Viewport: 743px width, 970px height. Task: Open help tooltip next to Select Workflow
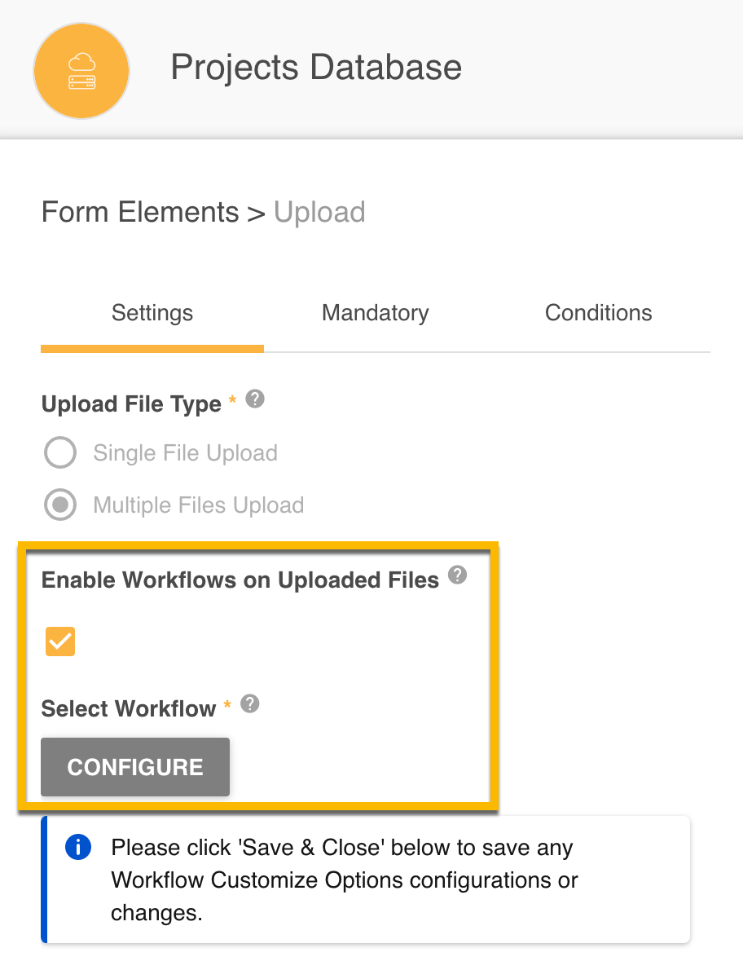[249, 704]
